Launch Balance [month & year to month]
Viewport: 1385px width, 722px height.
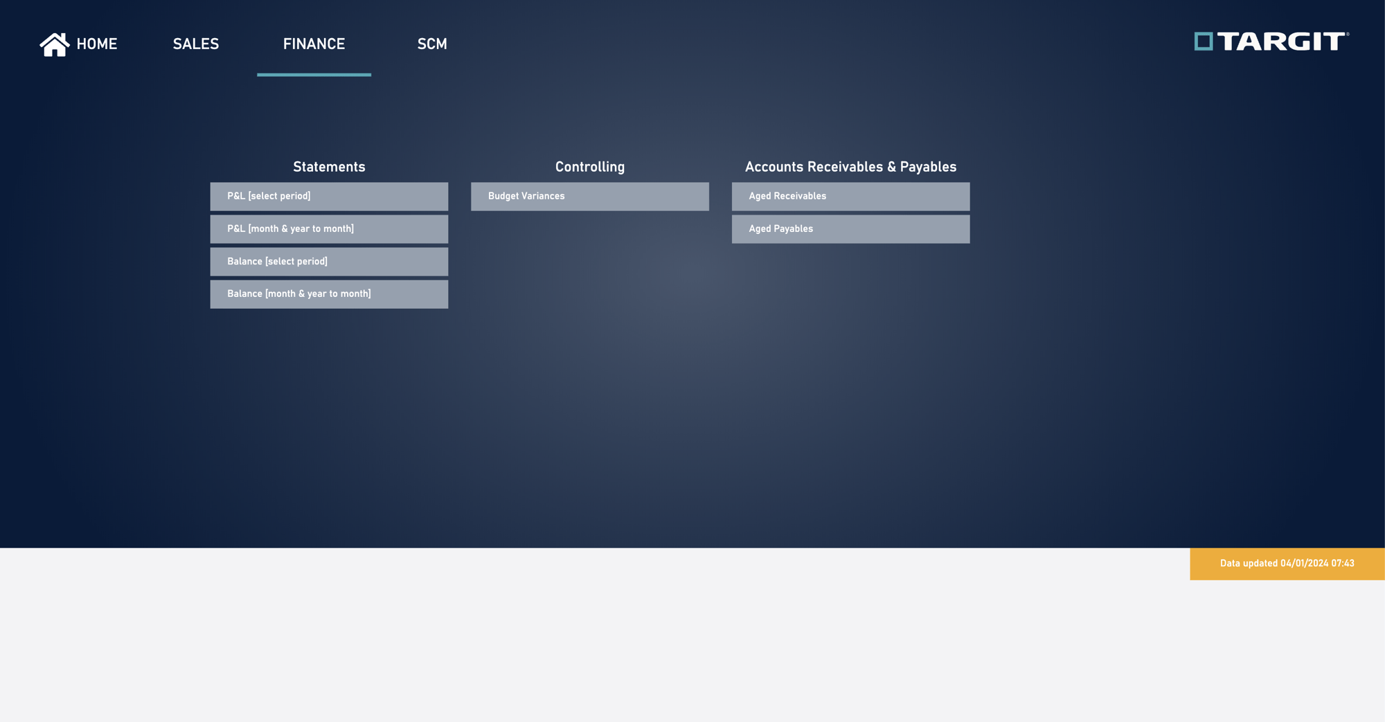[329, 294]
